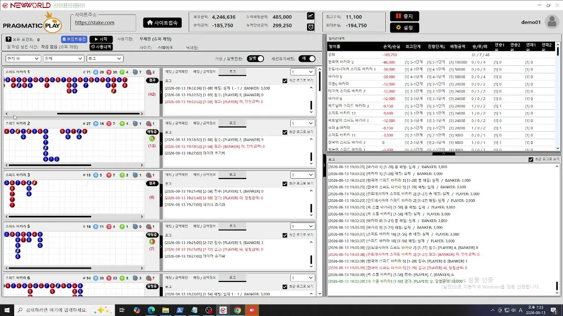Open the number dropdown of 스피드 바카라 3

(x=303, y=175)
